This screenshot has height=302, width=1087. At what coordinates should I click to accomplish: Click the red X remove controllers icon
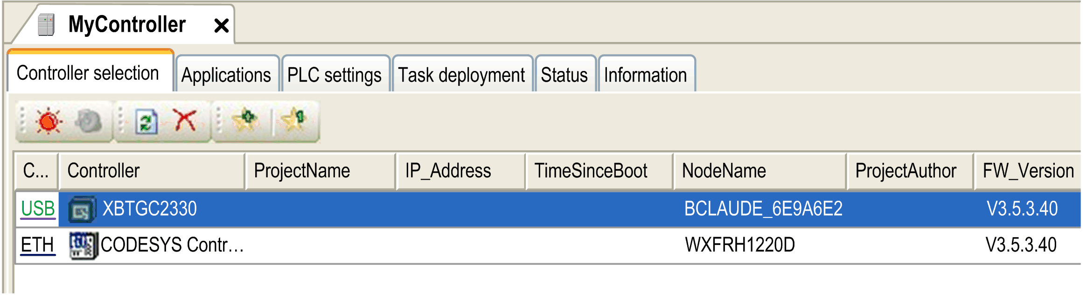tap(185, 120)
